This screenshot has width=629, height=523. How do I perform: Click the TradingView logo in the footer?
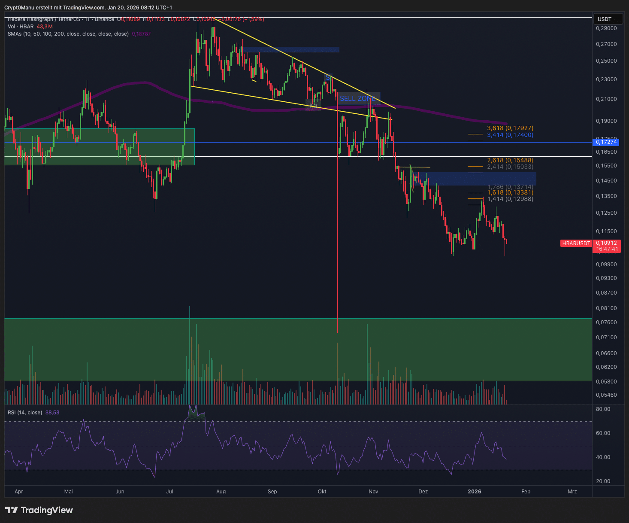pos(39,510)
